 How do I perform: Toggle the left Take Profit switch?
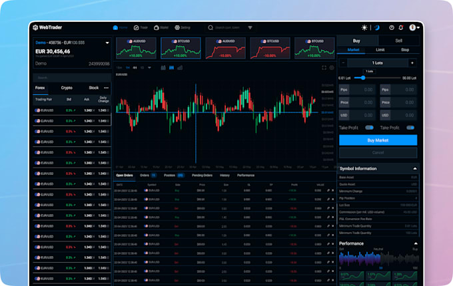(x=369, y=128)
